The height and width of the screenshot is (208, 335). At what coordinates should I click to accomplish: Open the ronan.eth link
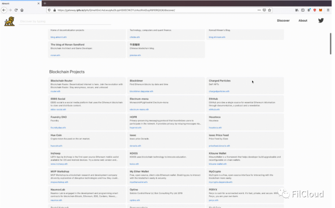pyautogui.click(x=55, y=55)
